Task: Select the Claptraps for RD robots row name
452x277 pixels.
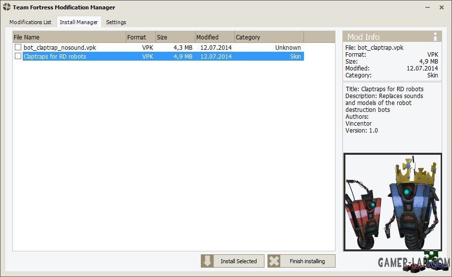Action: point(55,57)
